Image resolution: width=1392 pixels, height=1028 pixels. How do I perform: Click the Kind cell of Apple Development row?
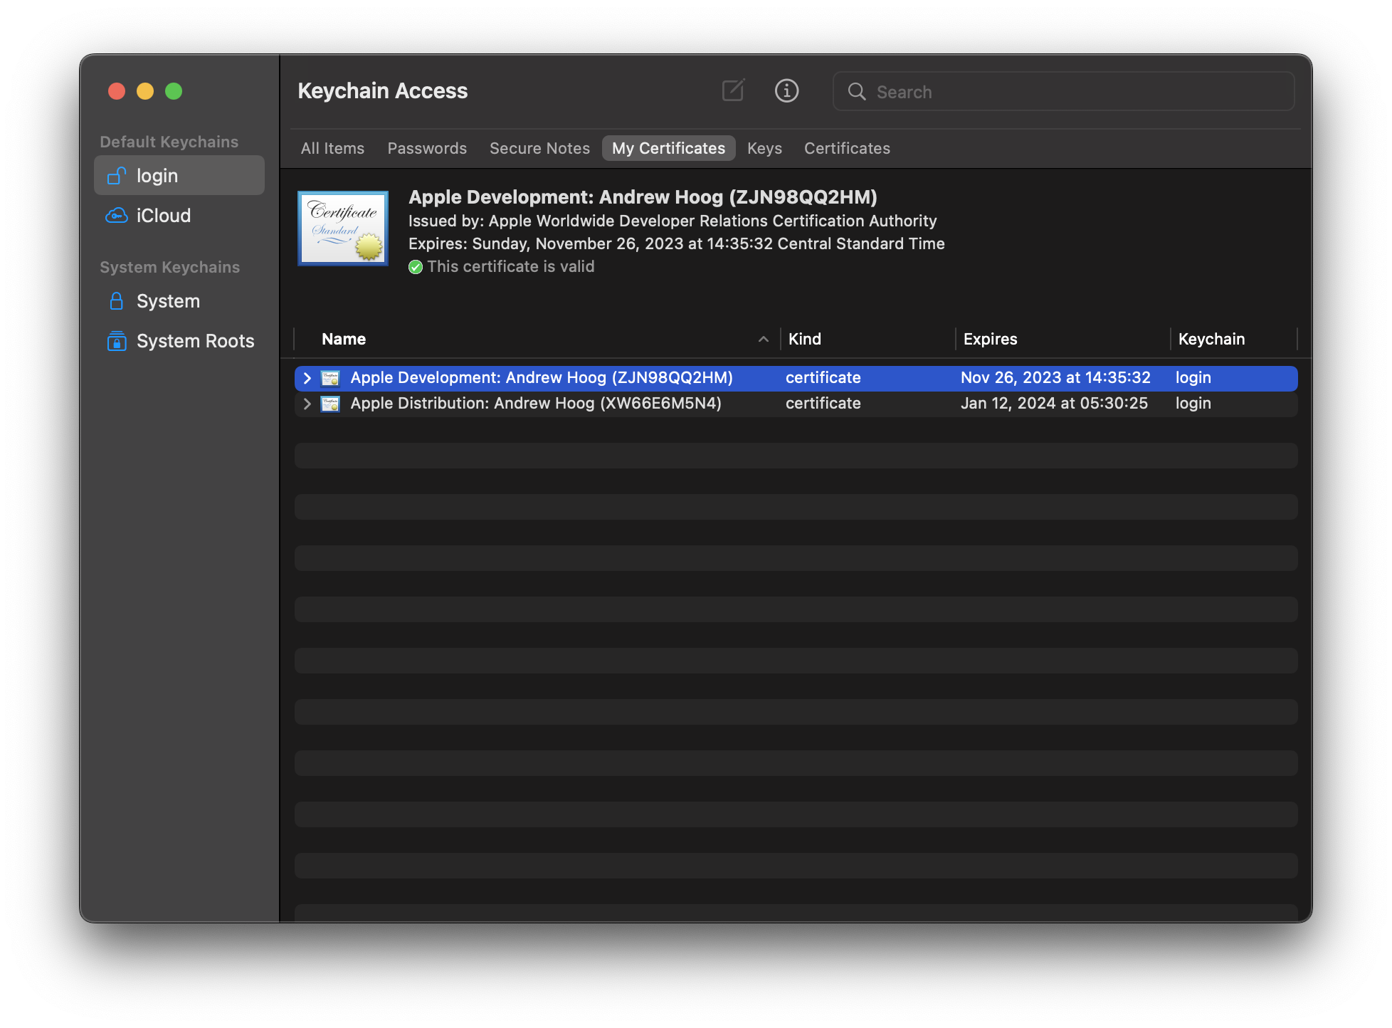[823, 378]
